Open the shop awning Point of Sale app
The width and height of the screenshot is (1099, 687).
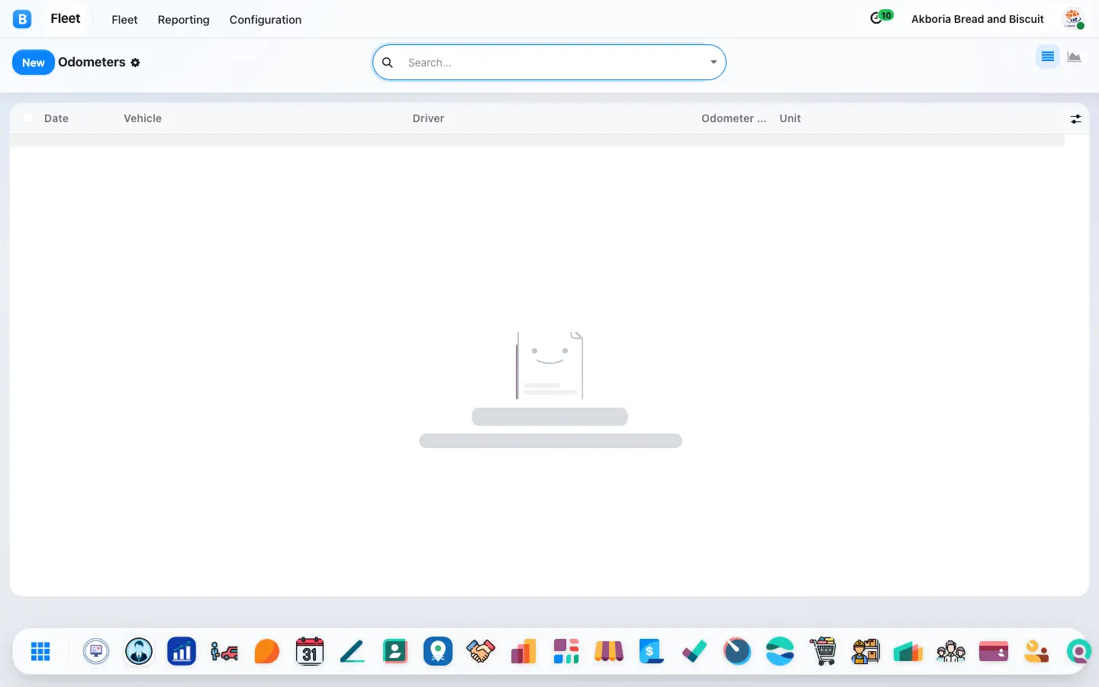coord(609,651)
